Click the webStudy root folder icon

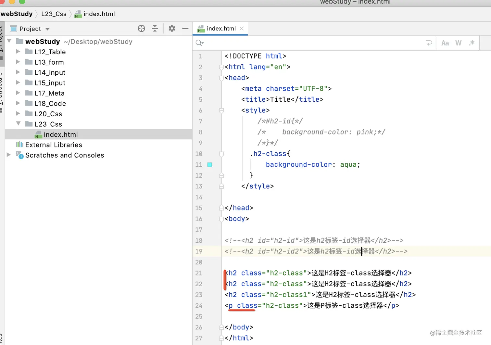pos(20,41)
